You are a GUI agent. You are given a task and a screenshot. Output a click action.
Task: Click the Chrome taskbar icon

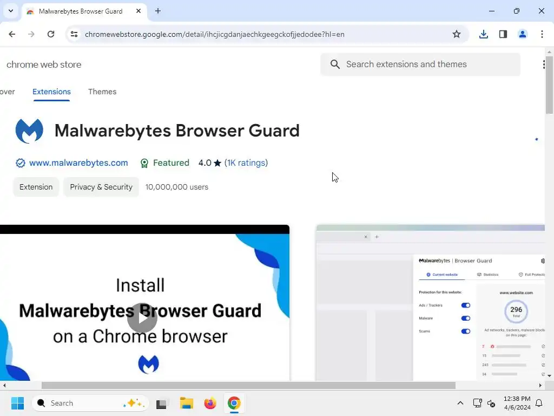pos(234,403)
